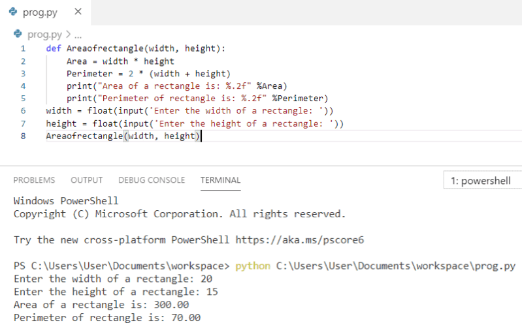Click line number 7 in gutter
522x325 pixels.
[23, 124]
